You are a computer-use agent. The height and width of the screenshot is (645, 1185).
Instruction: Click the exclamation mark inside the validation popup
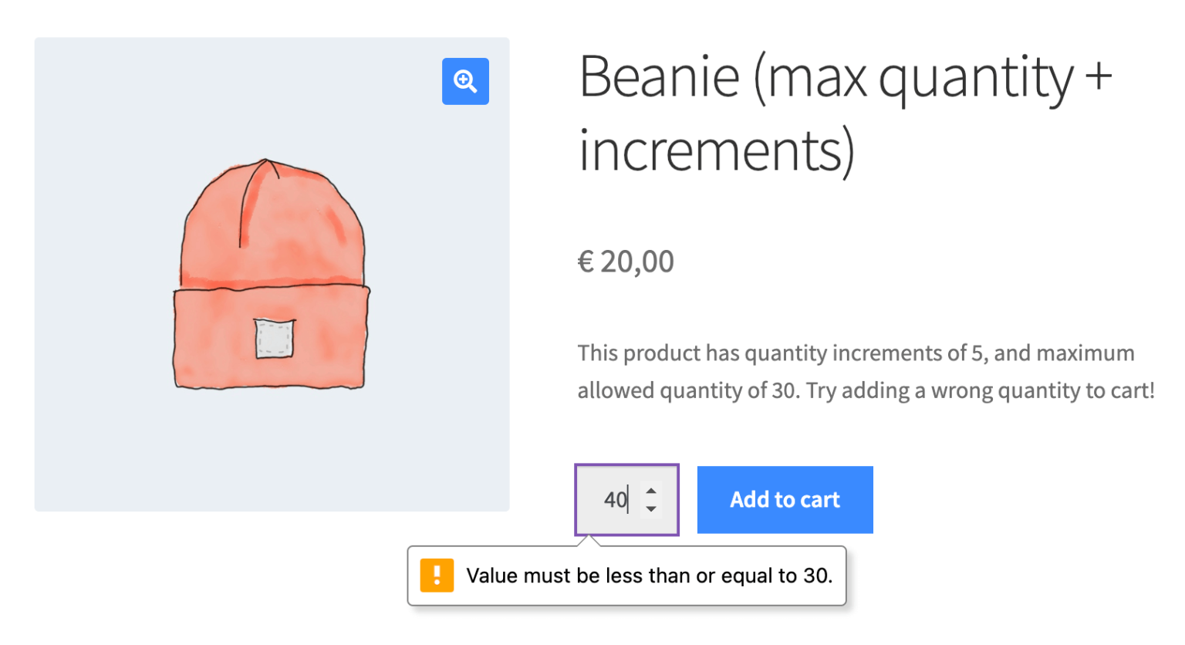pos(437,575)
